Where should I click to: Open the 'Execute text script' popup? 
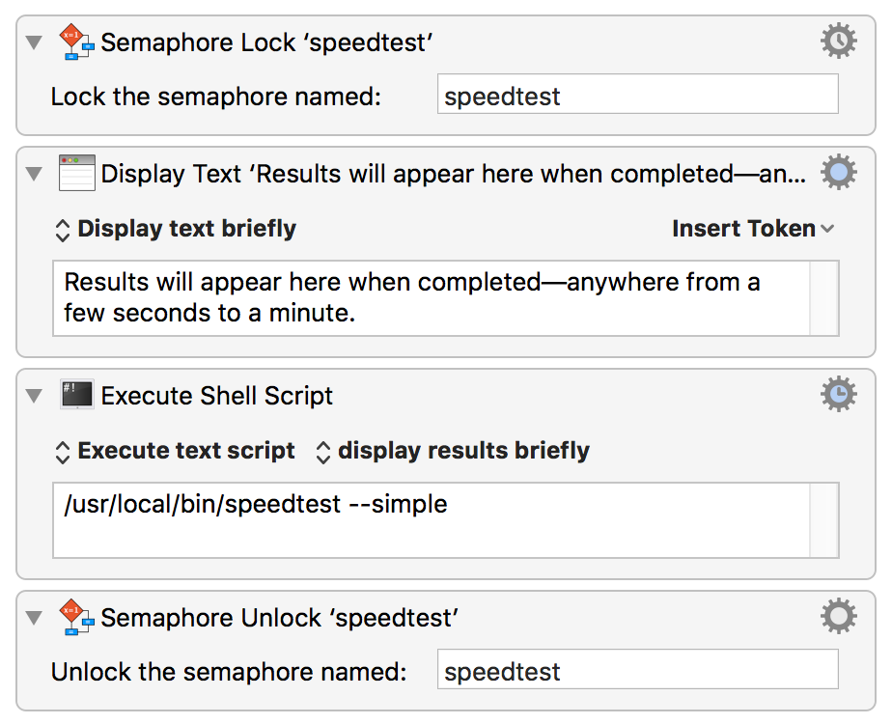175,452
